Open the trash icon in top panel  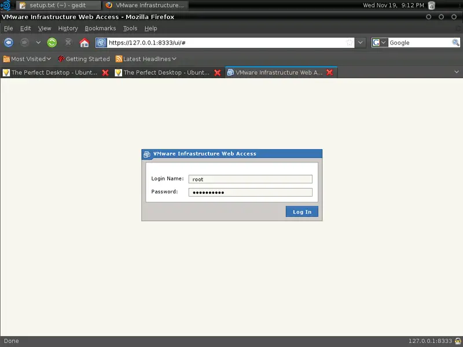[431, 5]
